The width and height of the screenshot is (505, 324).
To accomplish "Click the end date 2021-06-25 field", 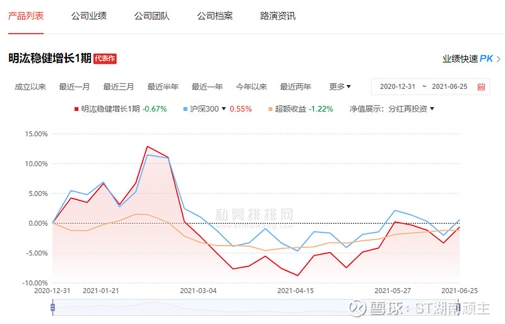I will coord(449,86).
